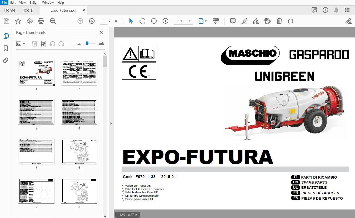
Task: Activate the hand pan tool
Action: 142,21
